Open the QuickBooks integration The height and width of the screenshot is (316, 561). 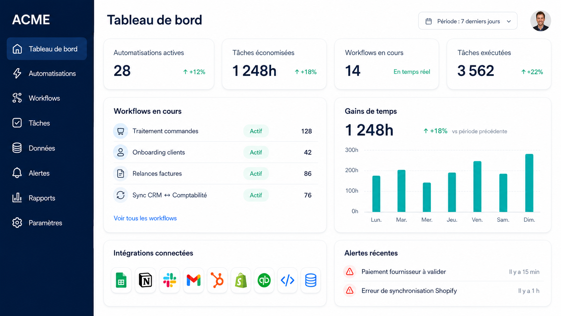click(264, 280)
